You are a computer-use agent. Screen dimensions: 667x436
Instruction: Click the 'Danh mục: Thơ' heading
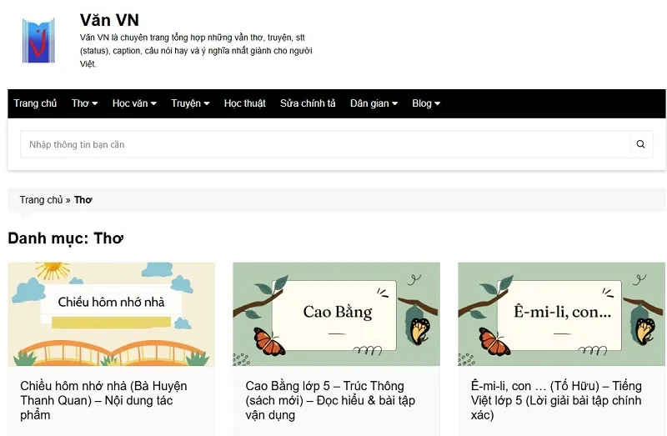(66, 238)
